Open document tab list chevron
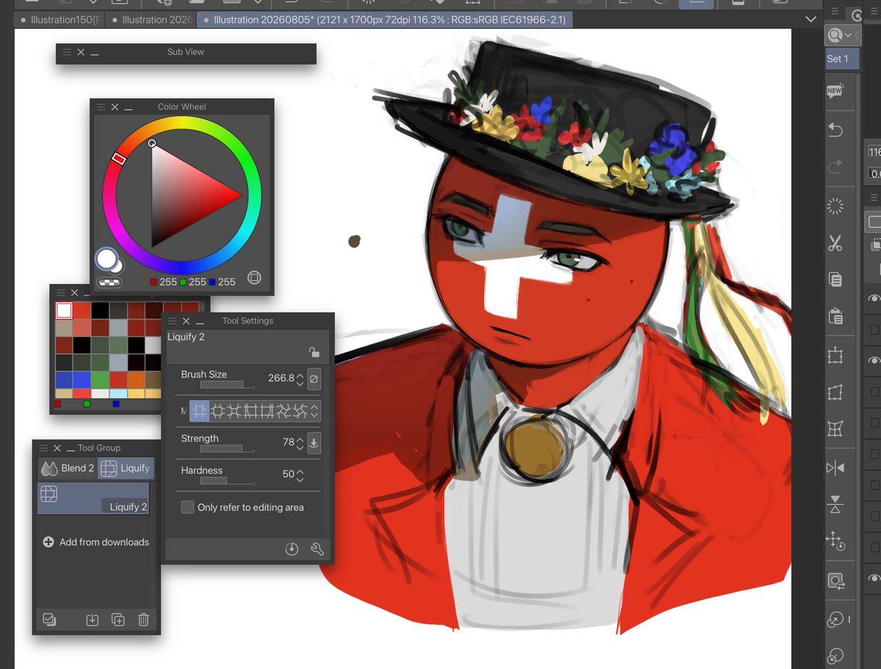881x669 pixels. click(x=811, y=19)
